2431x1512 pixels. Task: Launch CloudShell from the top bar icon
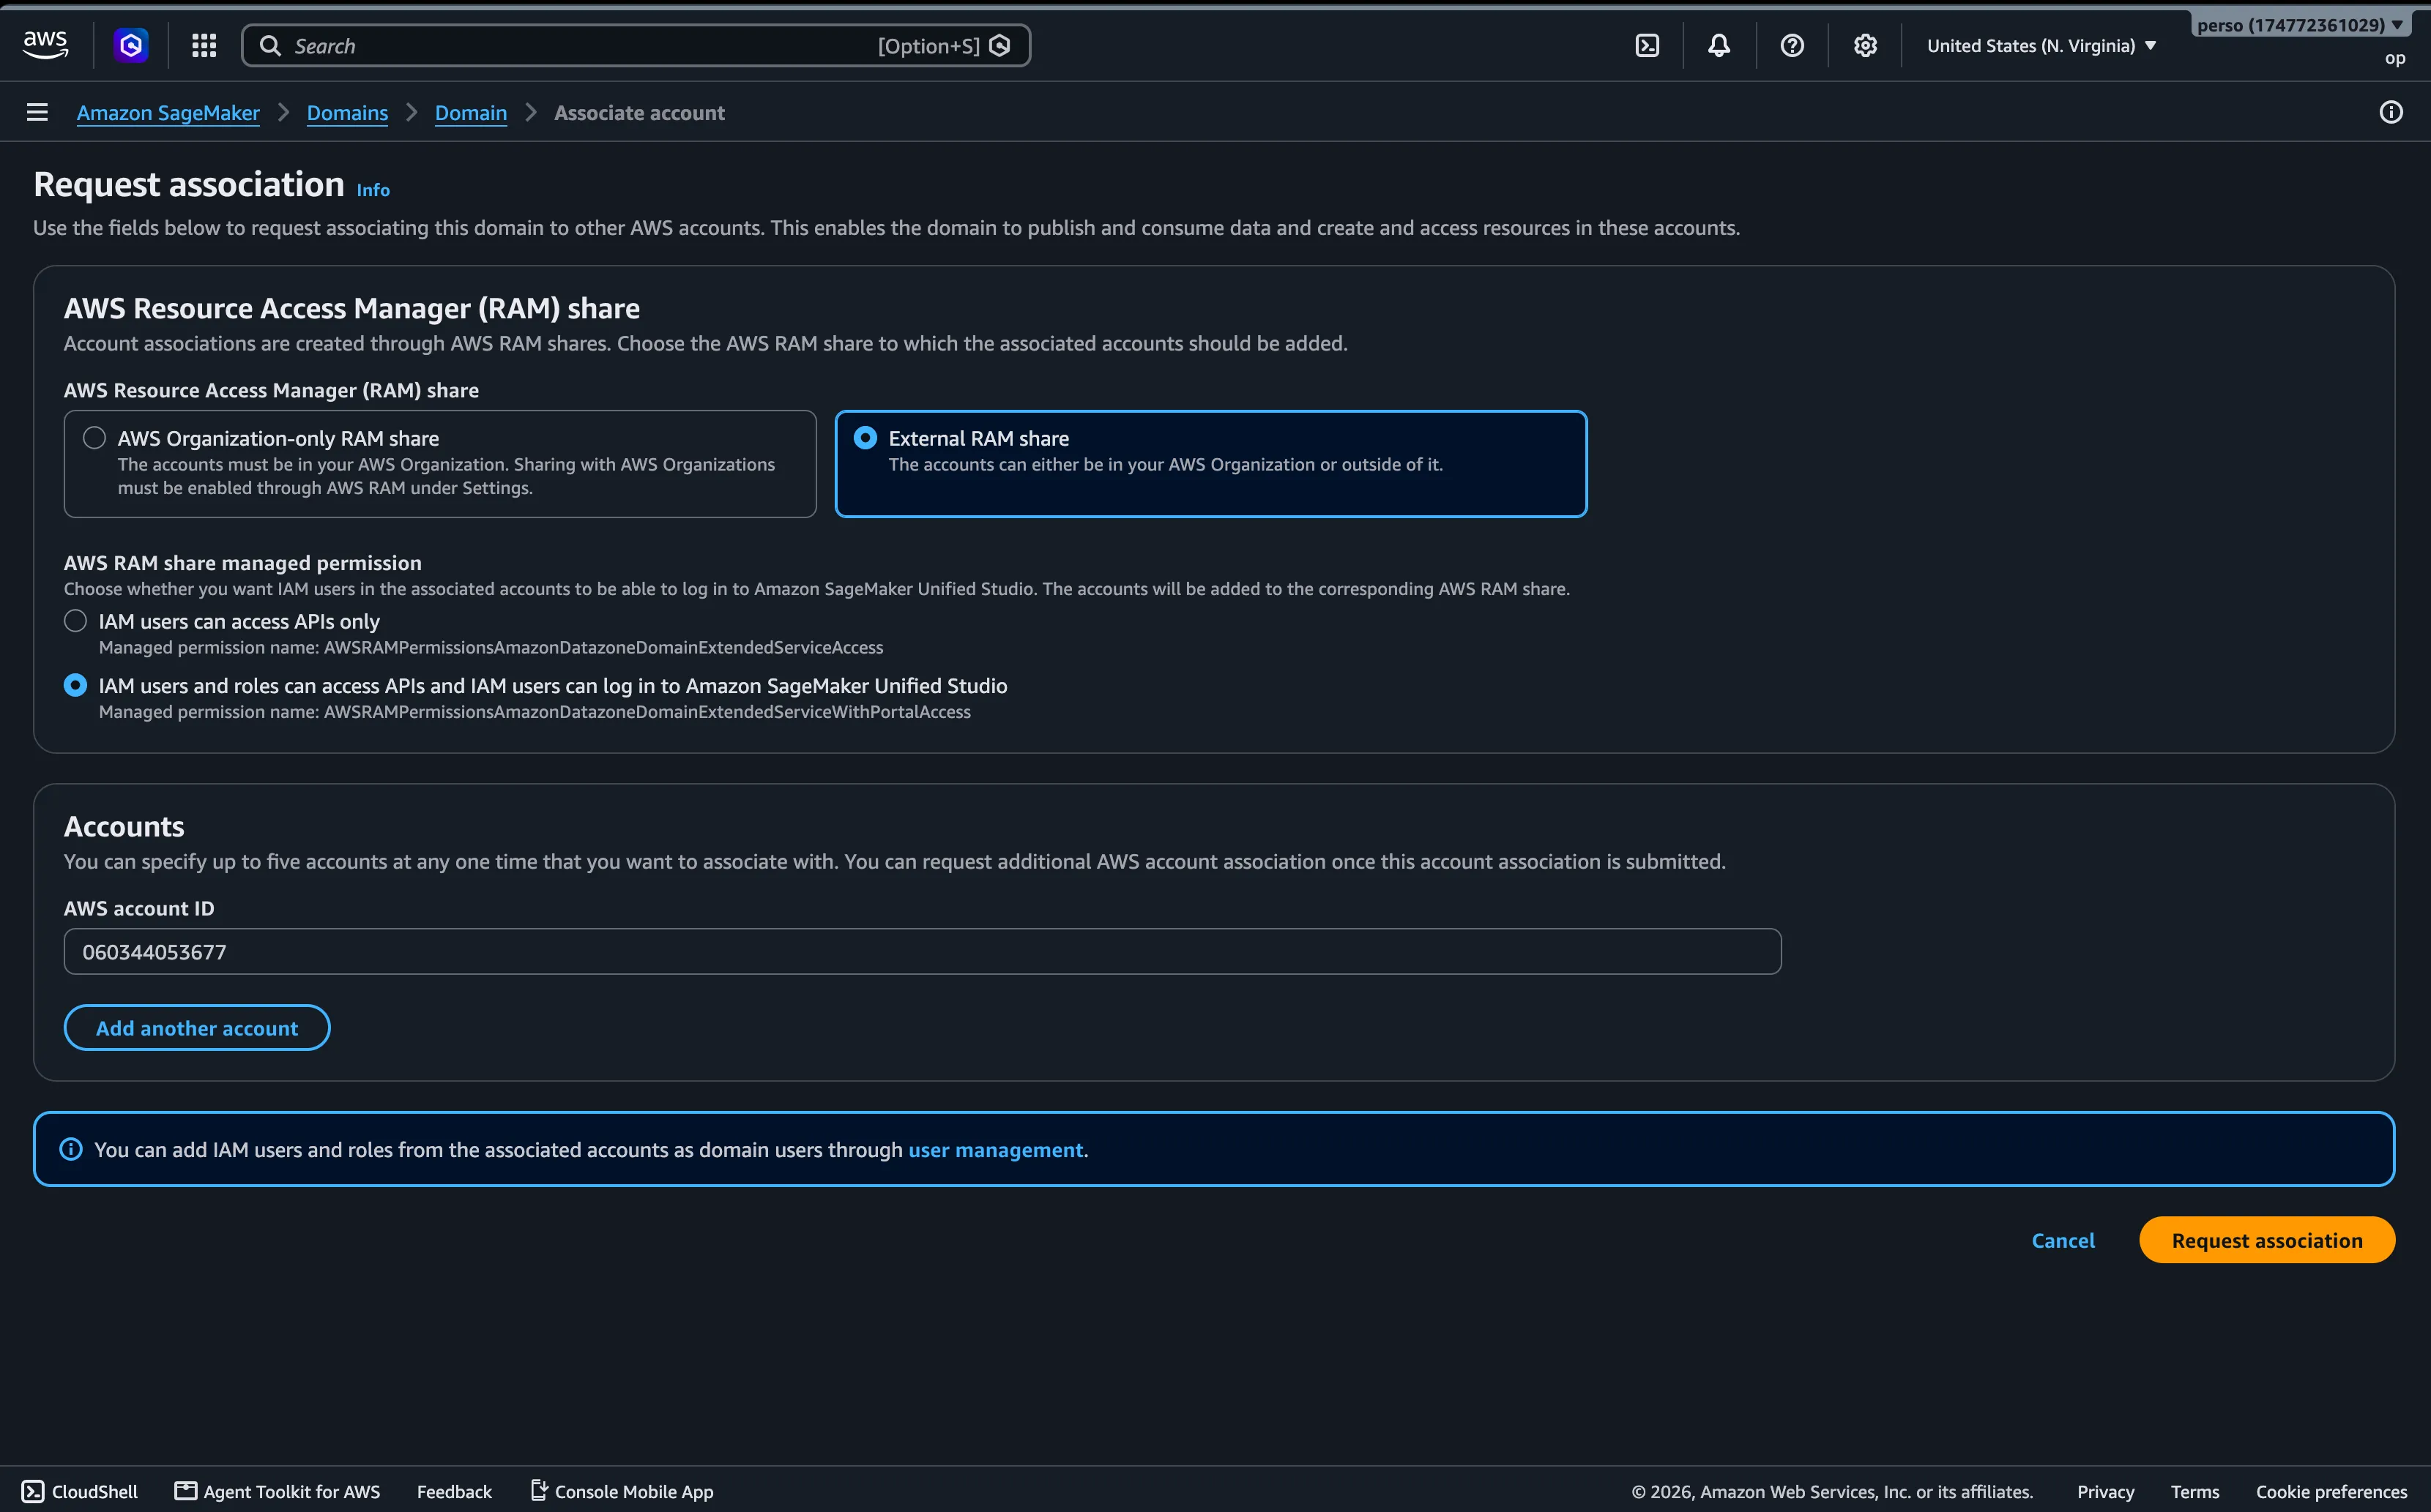pos(1647,45)
